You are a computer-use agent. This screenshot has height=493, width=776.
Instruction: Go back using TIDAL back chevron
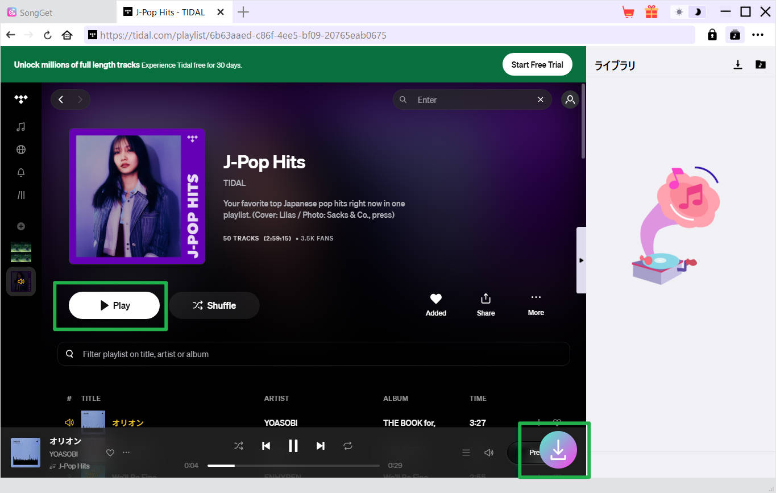click(61, 100)
